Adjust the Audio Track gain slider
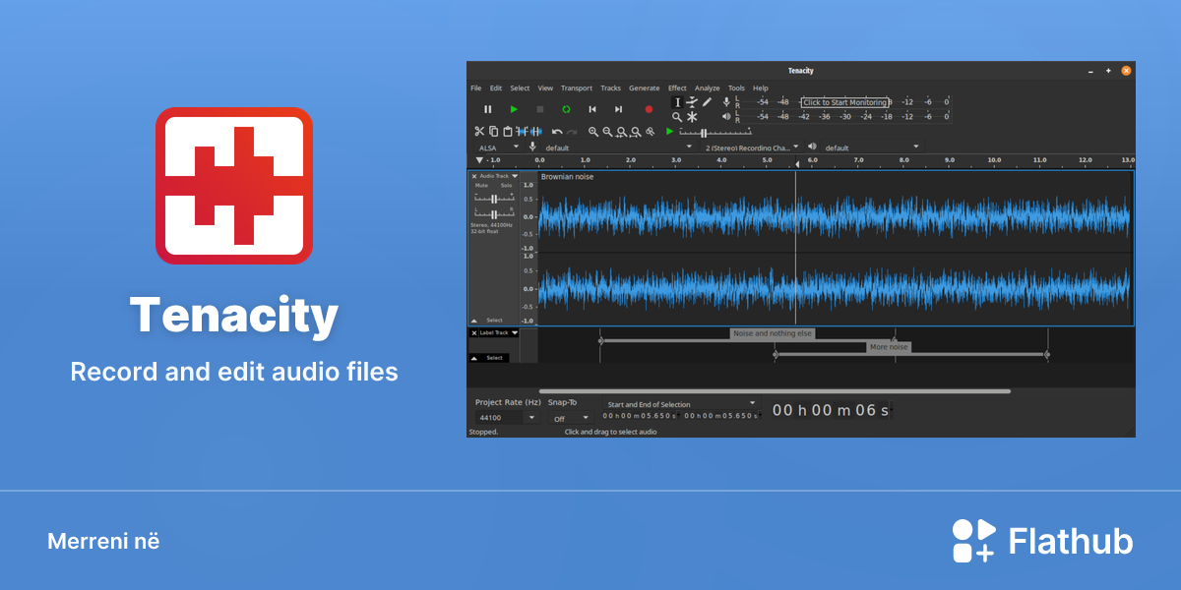The image size is (1181, 590). [x=494, y=199]
